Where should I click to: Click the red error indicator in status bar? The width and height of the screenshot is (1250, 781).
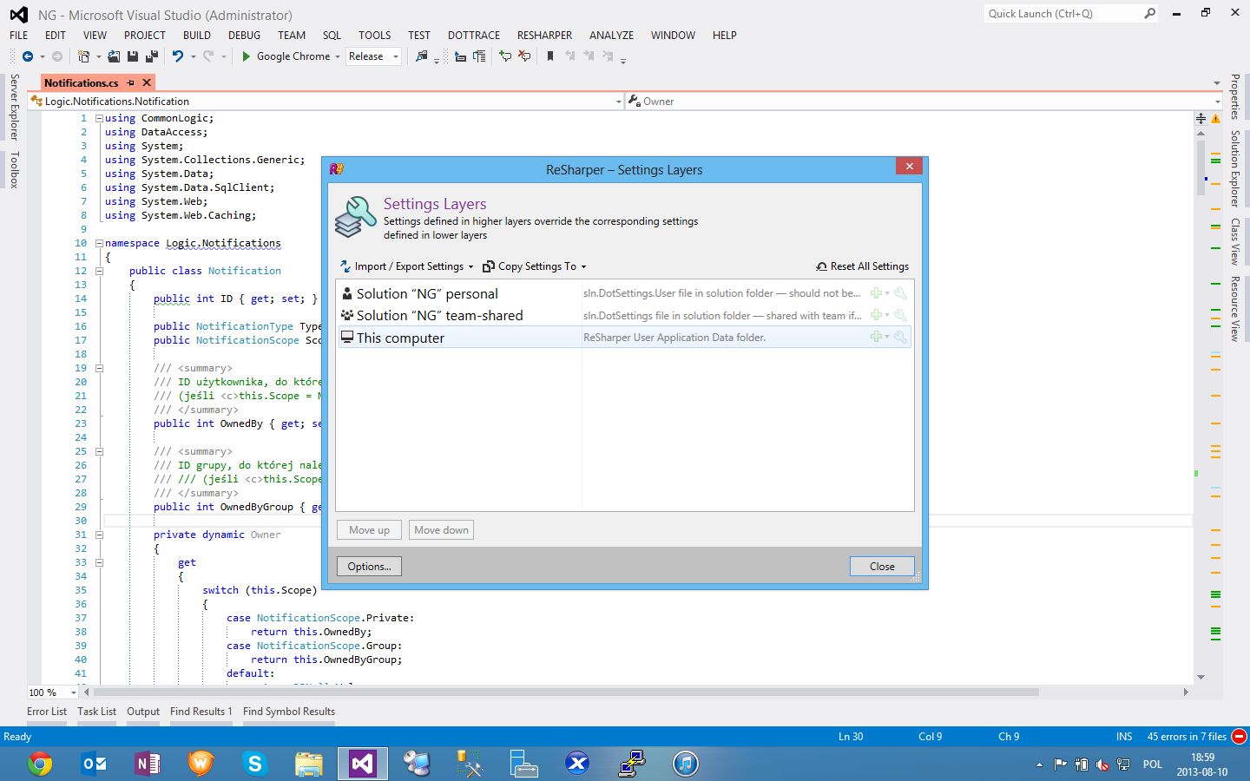[x=1239, y=737]
